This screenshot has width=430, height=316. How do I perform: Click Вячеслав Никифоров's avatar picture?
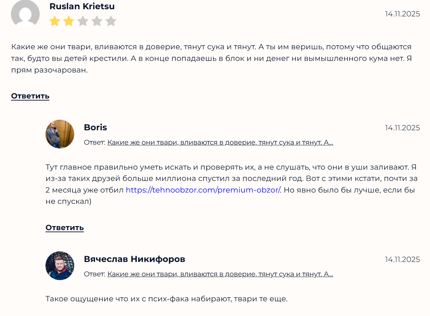[x=60, y=266]
